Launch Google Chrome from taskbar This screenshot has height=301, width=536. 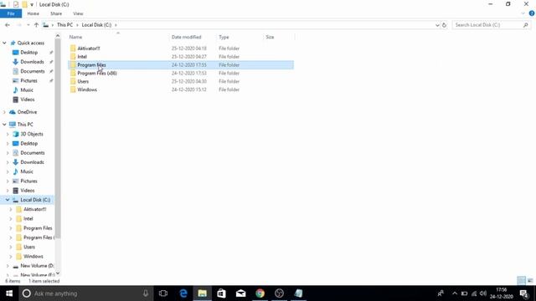point(260,293)
